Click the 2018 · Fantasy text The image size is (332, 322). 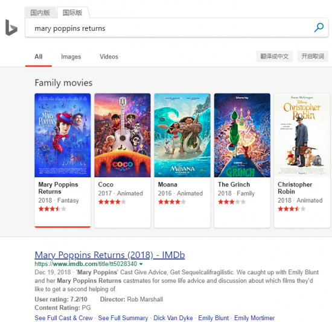59,200
